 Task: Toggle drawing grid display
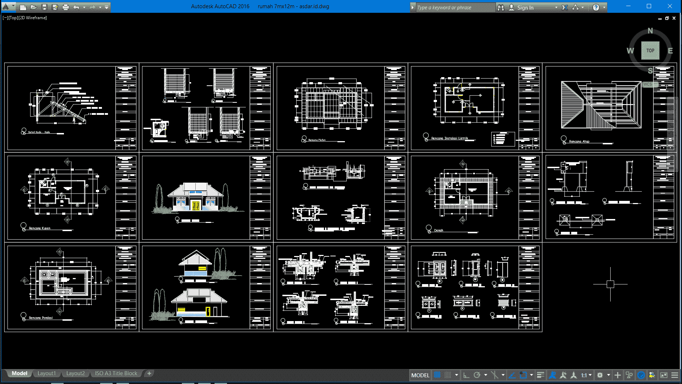(437, 375)
